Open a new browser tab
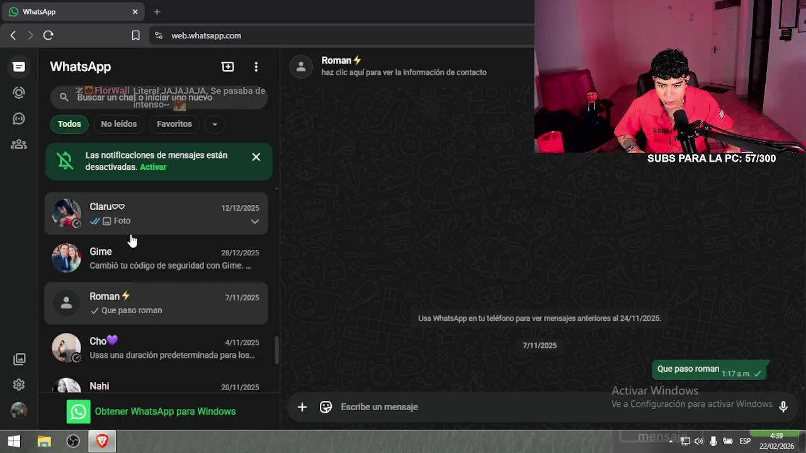Screen dimensions: 806x453 pos(157,12)
